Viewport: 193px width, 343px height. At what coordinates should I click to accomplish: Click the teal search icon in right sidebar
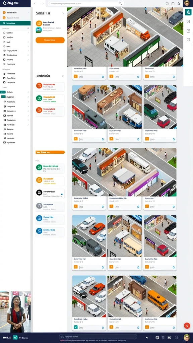click(188, 12)
